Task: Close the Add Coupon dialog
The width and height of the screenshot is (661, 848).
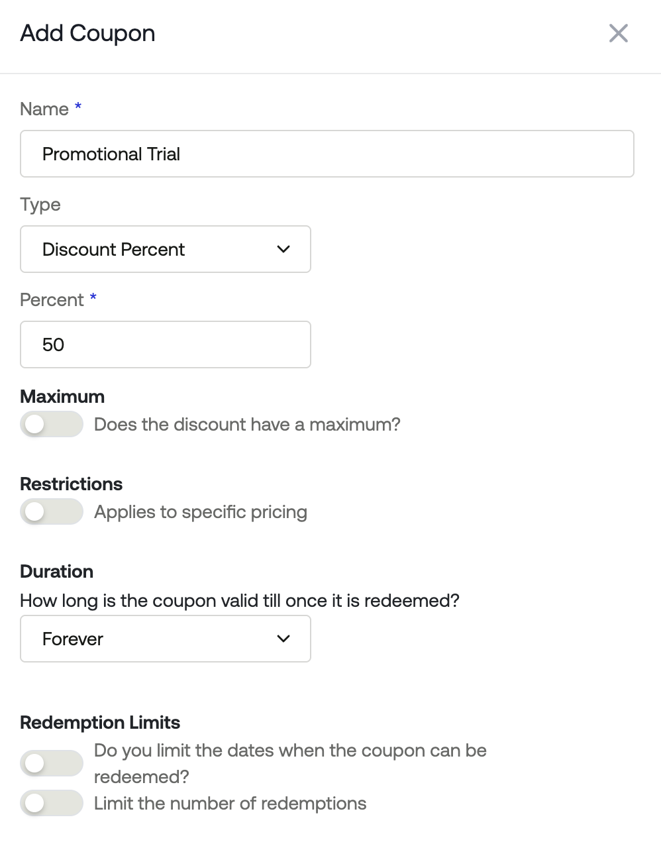Action: [x=618, y=33]
